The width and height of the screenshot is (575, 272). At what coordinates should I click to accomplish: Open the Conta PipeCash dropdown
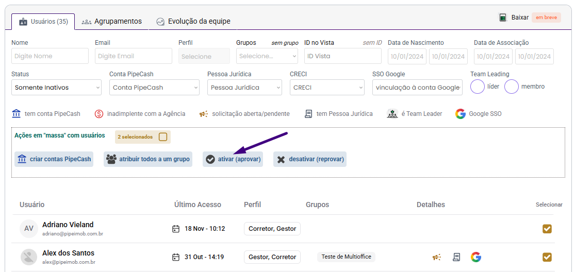click(154, 88)
